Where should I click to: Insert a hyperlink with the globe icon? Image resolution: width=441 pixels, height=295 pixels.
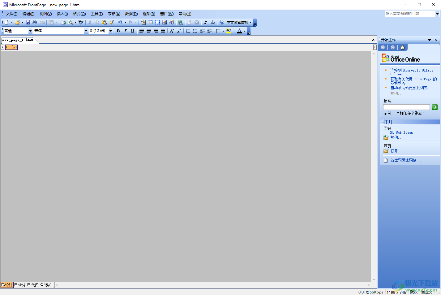click(181, 22)
